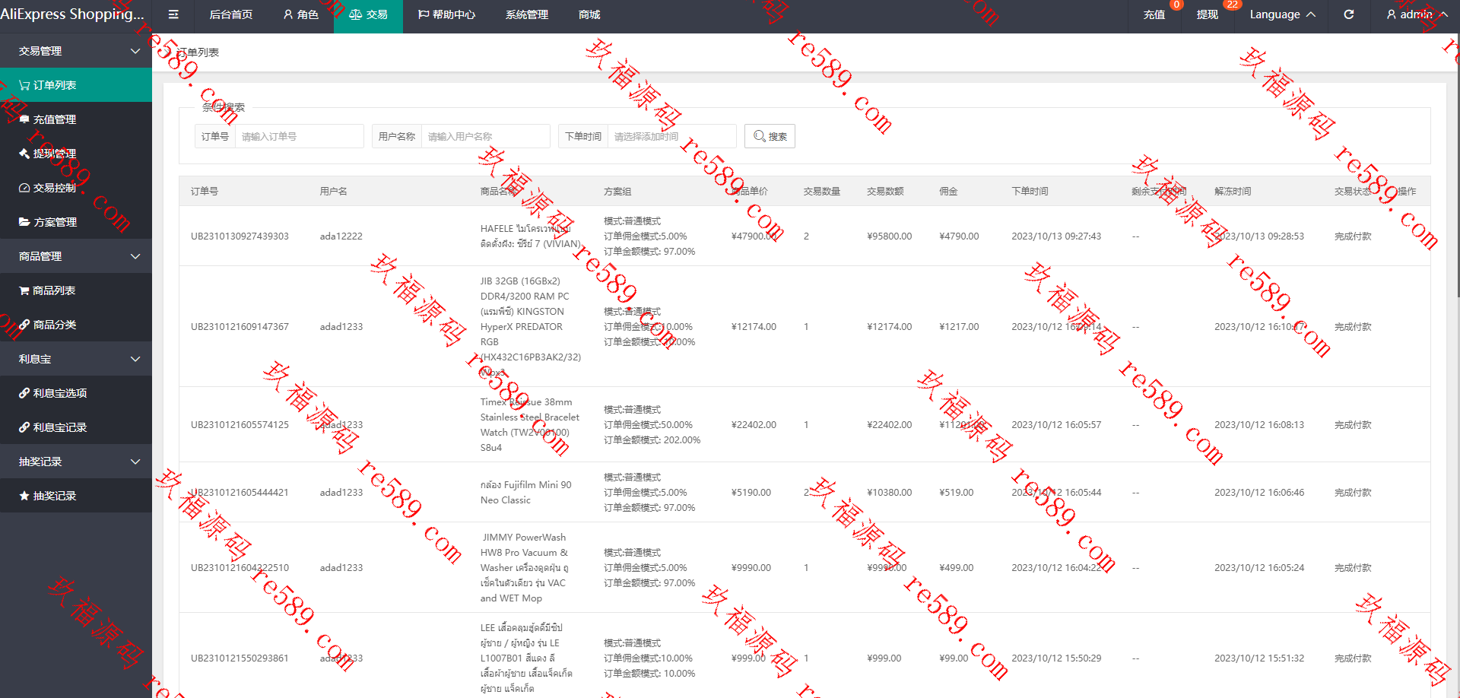Click order number UB2310121609147367

tap(240, 327)
